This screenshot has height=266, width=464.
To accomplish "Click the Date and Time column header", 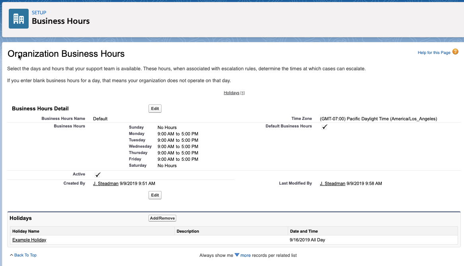I will click(x=304, y=231).
